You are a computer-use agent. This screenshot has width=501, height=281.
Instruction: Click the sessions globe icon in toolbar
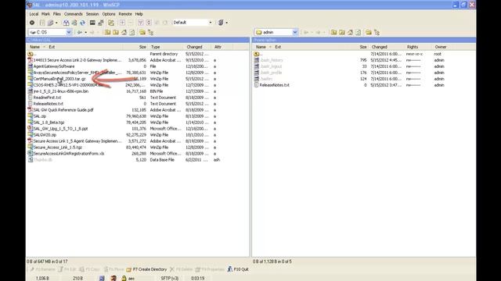click(221, 23)
